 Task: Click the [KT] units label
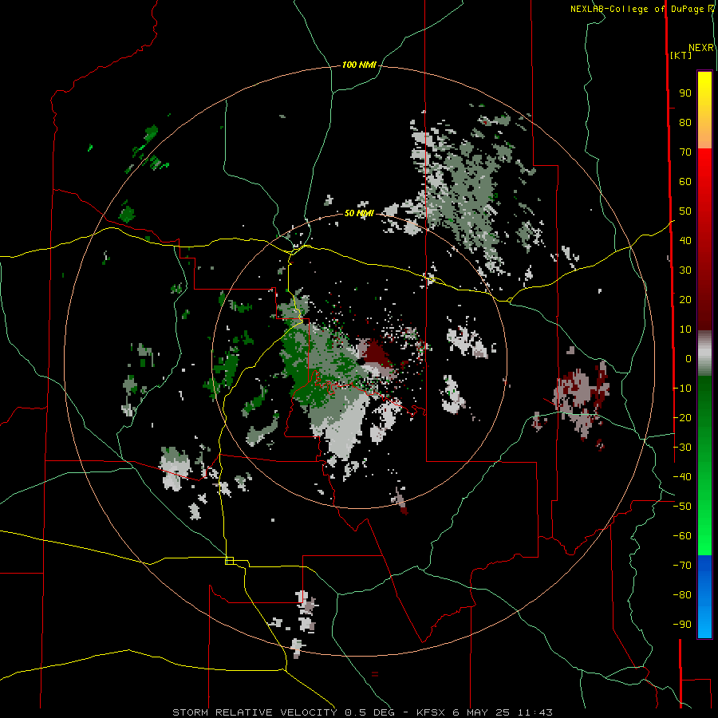(681, 55)
